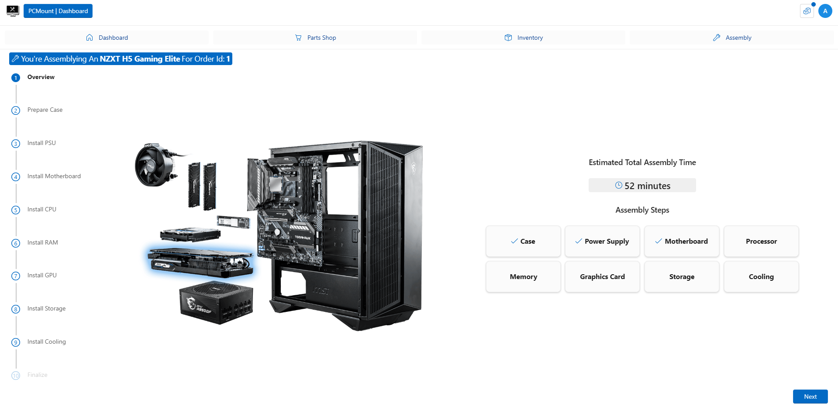838x407 pixels.
Task: Switch to the Inventory tab
Action: (x=523, y=38)
